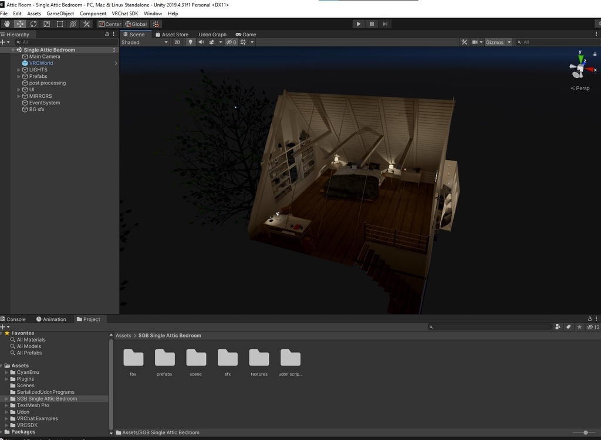Select the Scale tool
601x440 pixels.
point(46,23)
